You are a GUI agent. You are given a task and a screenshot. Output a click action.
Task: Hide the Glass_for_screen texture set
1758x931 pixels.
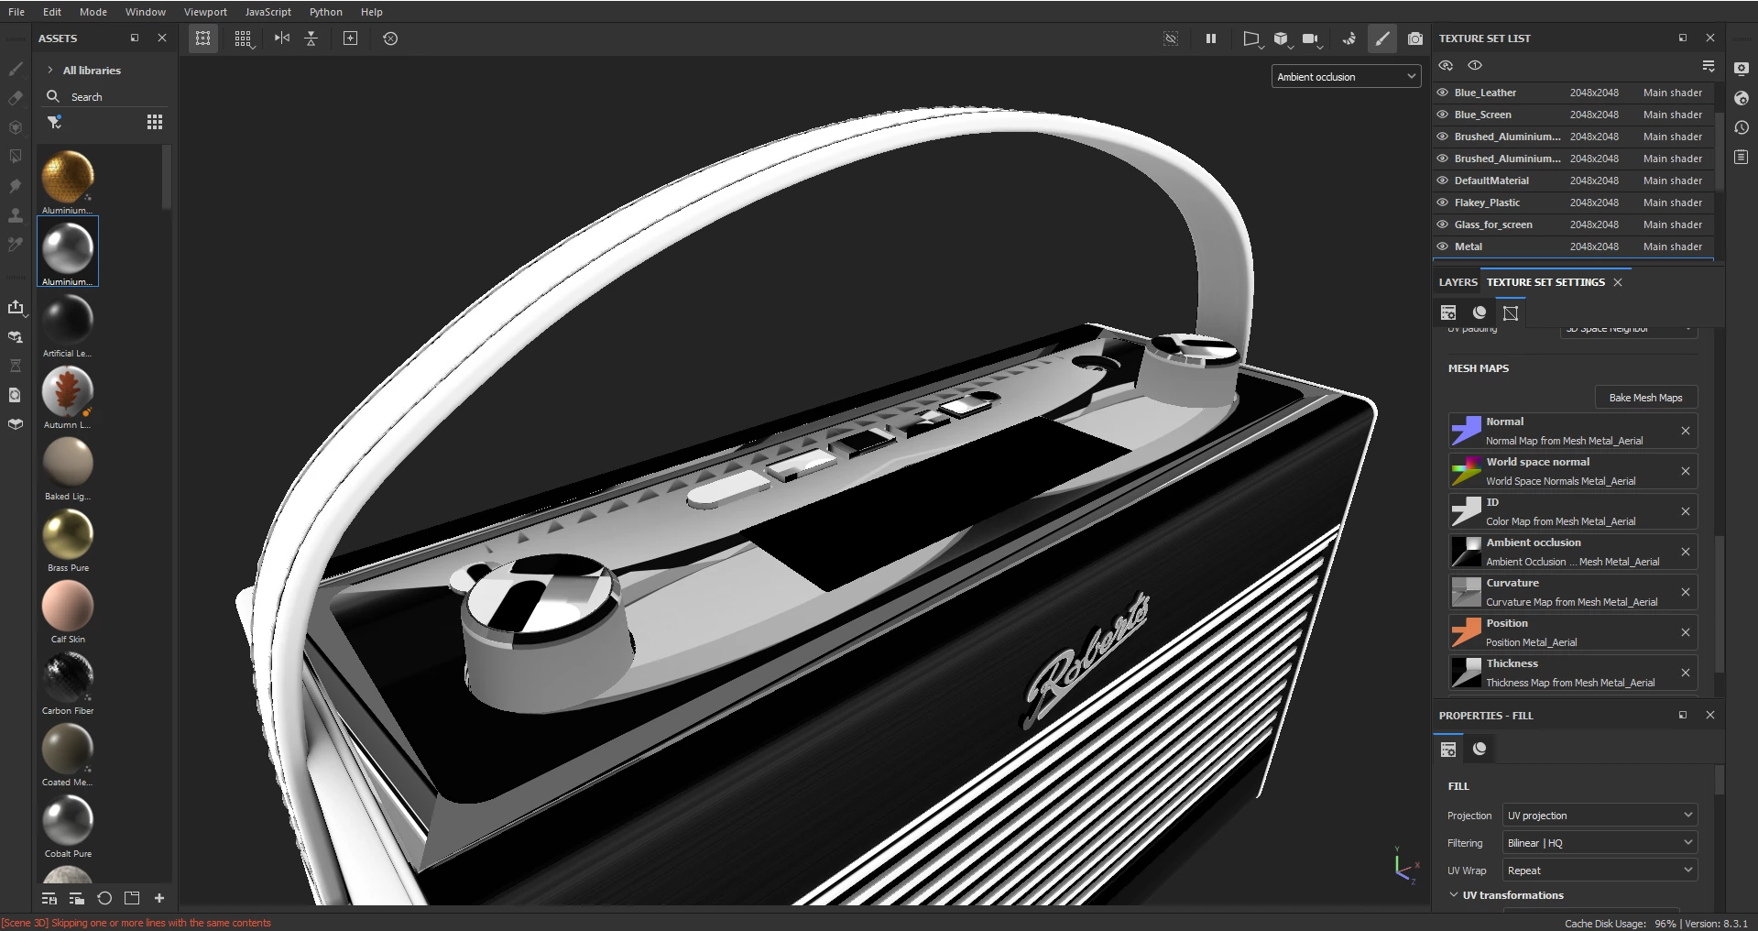click(x=1443, y=225)
